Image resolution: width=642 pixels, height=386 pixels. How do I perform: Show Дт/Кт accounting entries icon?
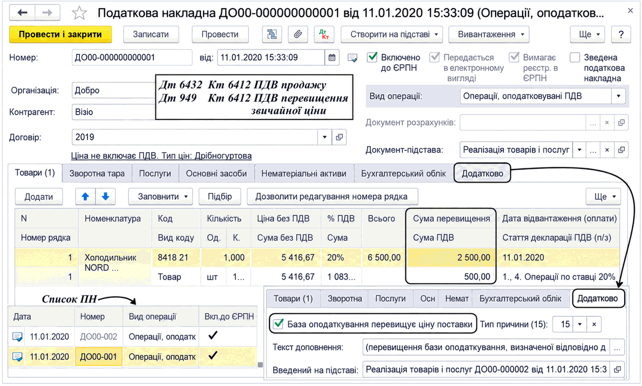tap(324, 35)
